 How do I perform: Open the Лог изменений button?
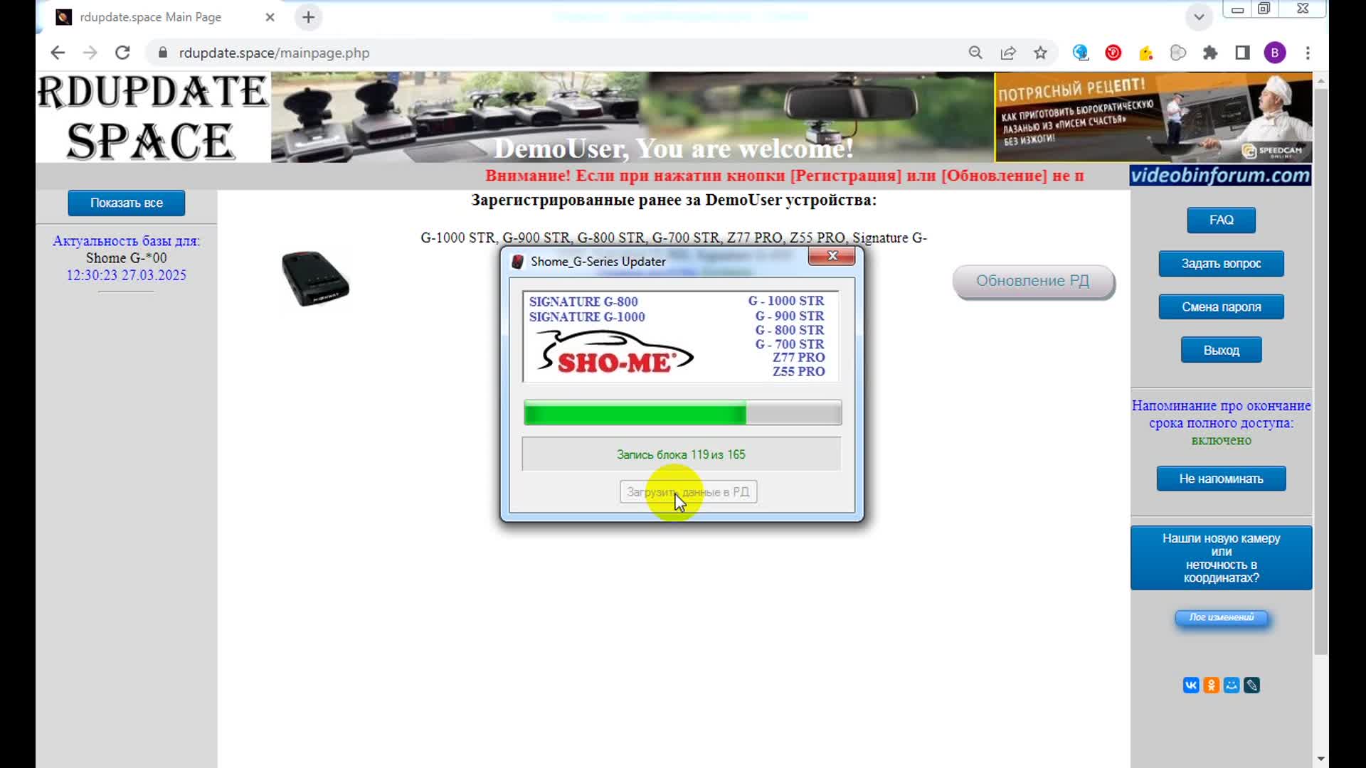tap(1221, 617)
